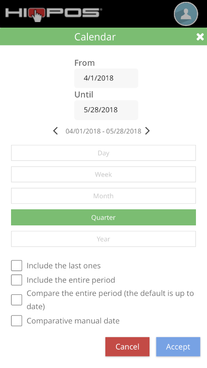Go to previous period with left chevron

(x=55, y=131)
